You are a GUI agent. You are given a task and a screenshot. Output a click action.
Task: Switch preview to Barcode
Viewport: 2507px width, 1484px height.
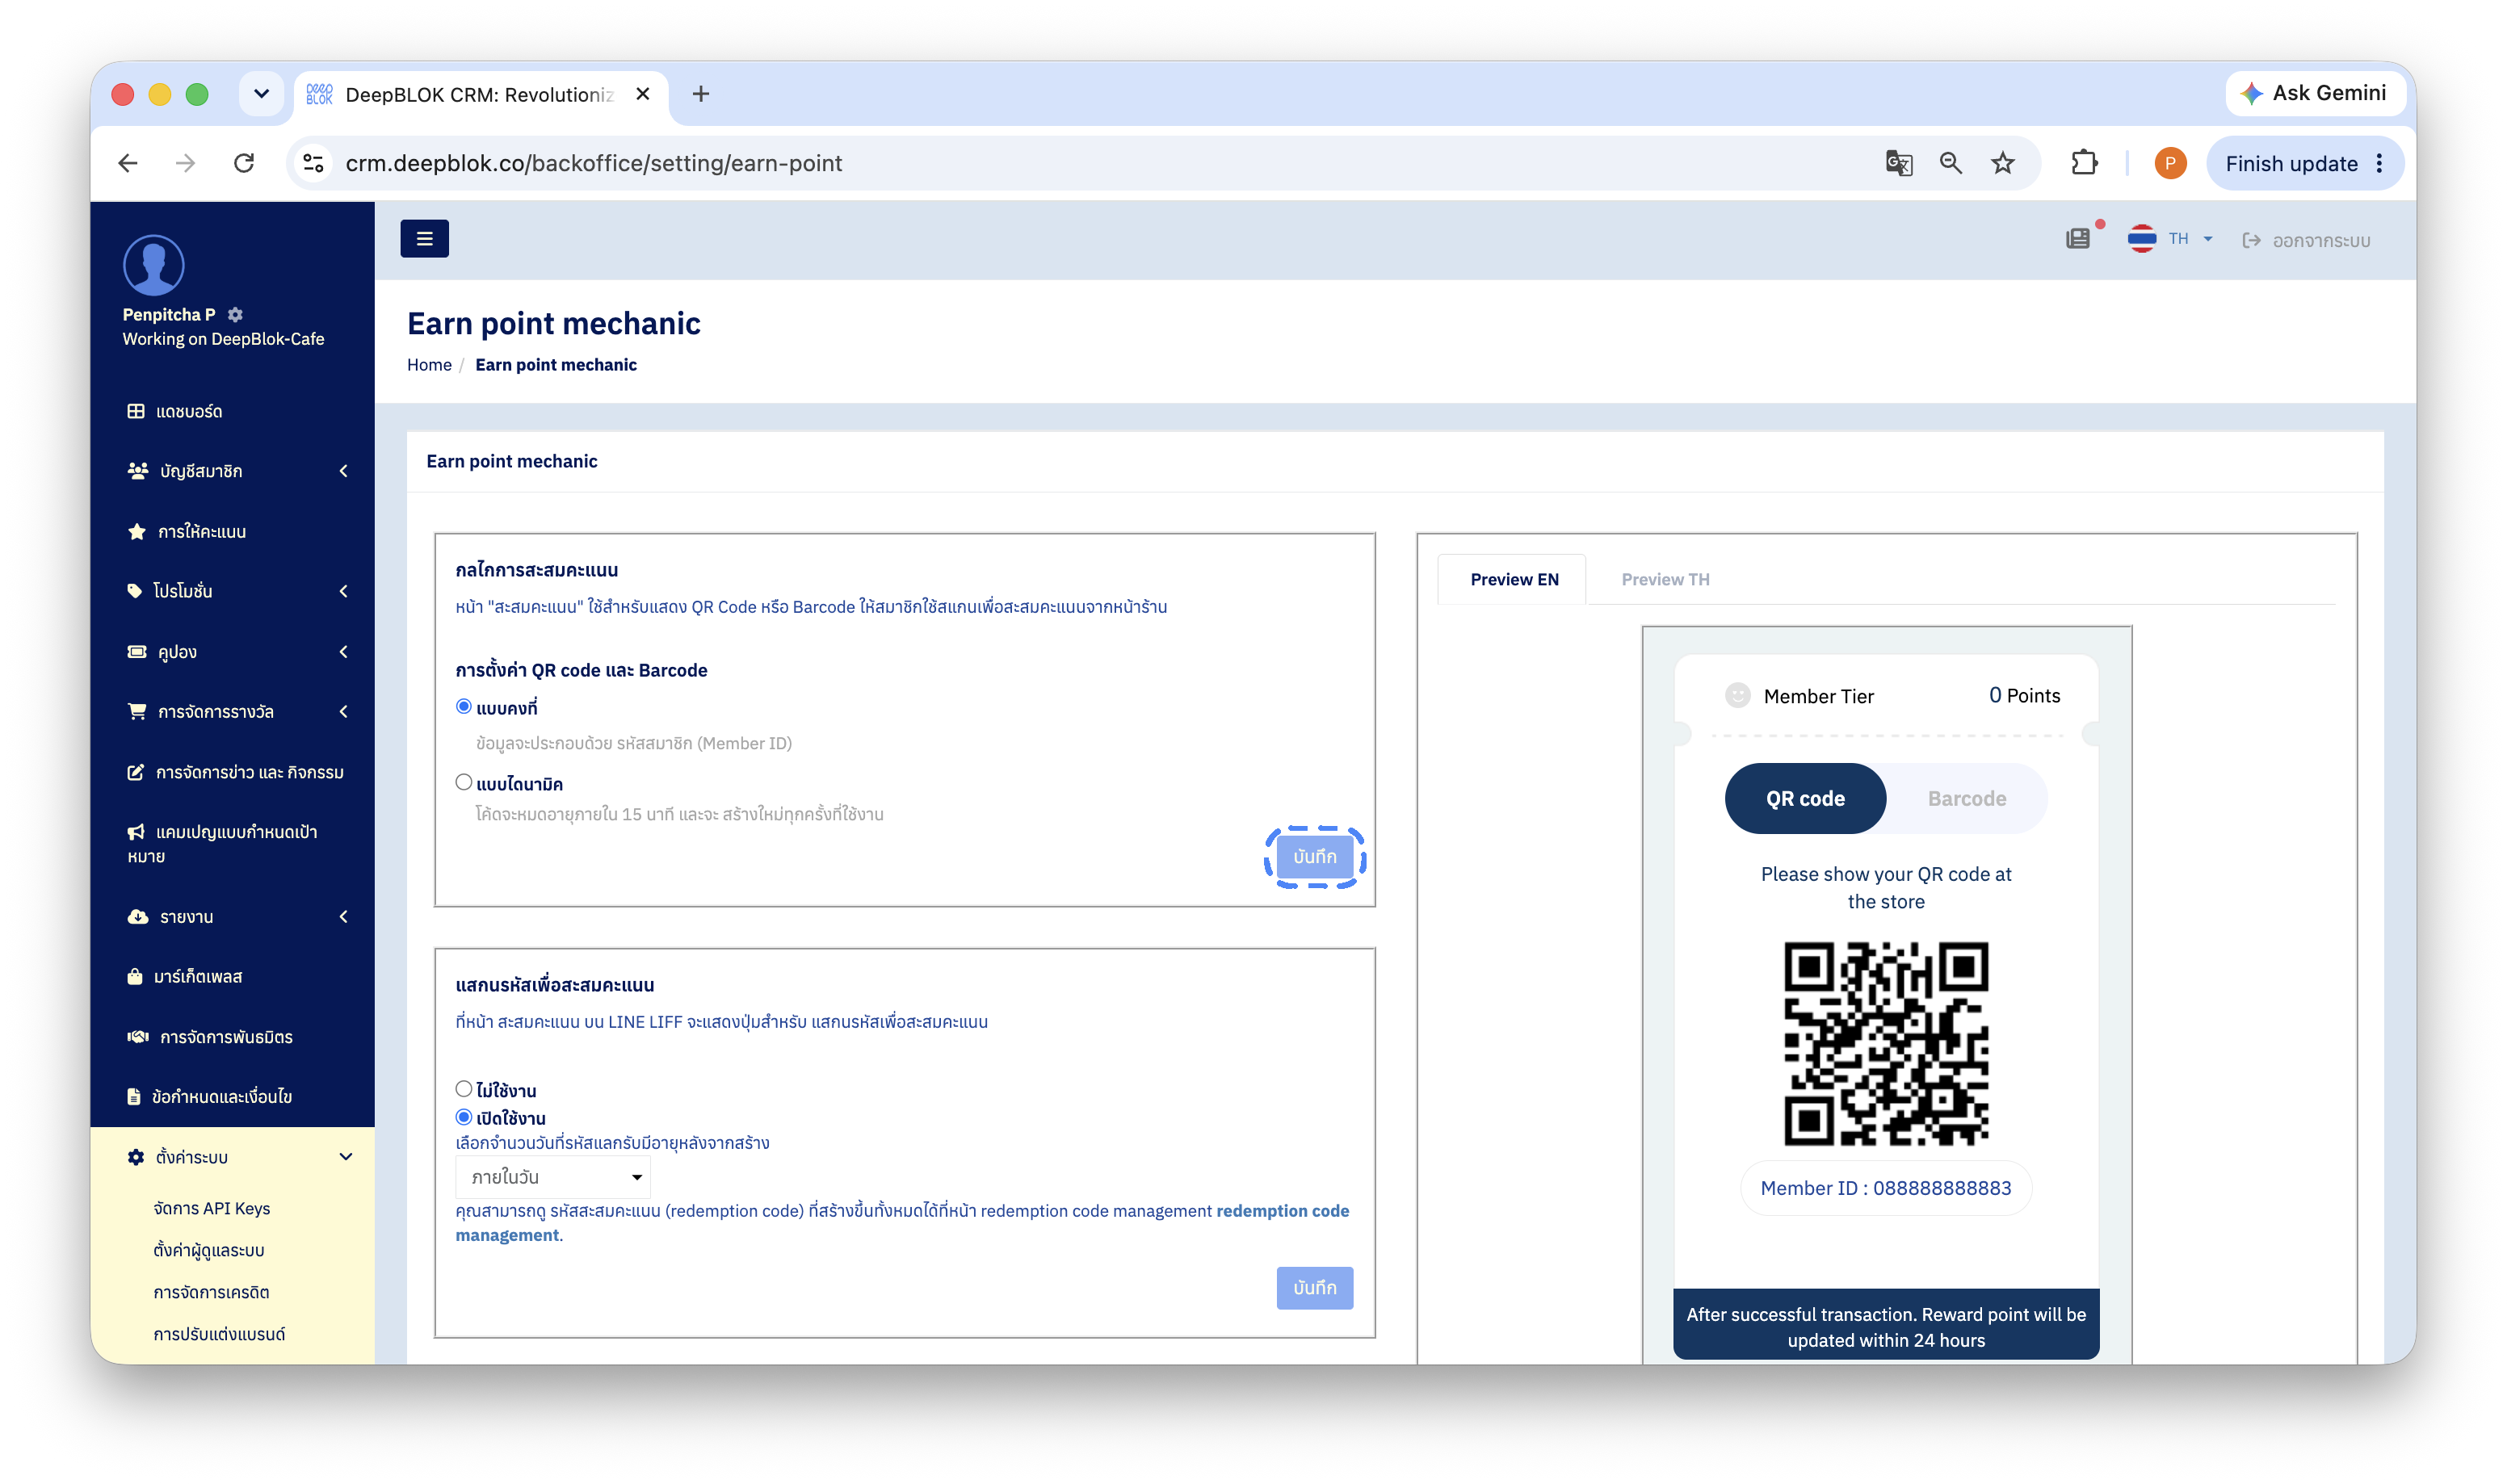[x=1967, y=798]
